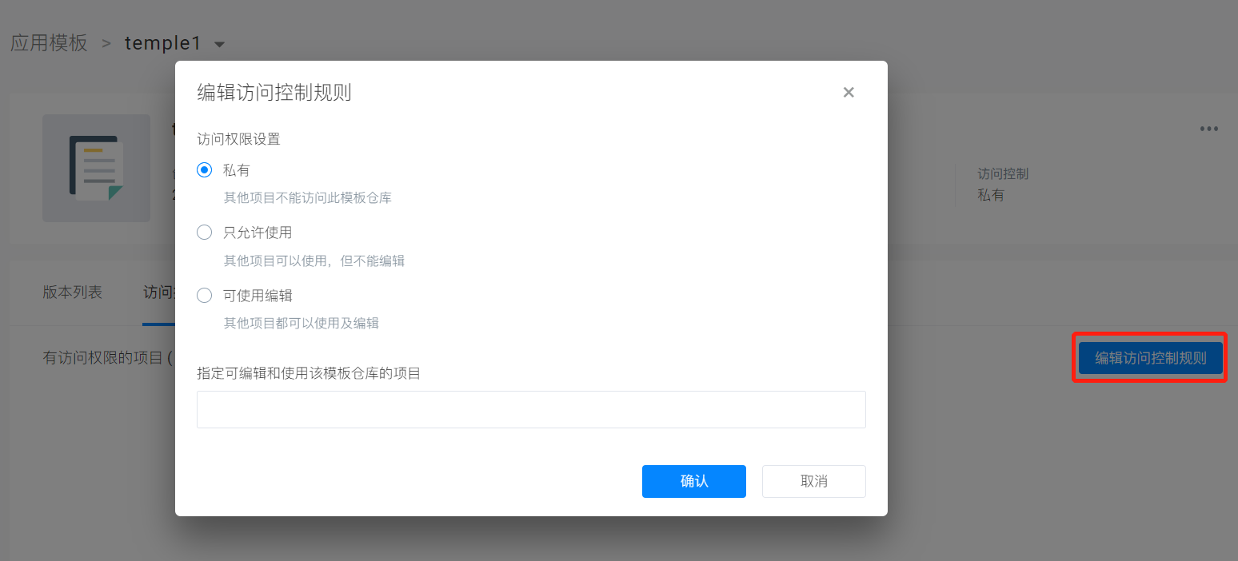
Task: Close the 编辑访问控制规则 dialog with X
Action: (849, 93)
